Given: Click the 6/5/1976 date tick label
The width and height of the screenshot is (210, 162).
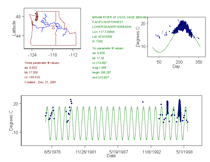Looking at the screenshot, I should point(52,152).
